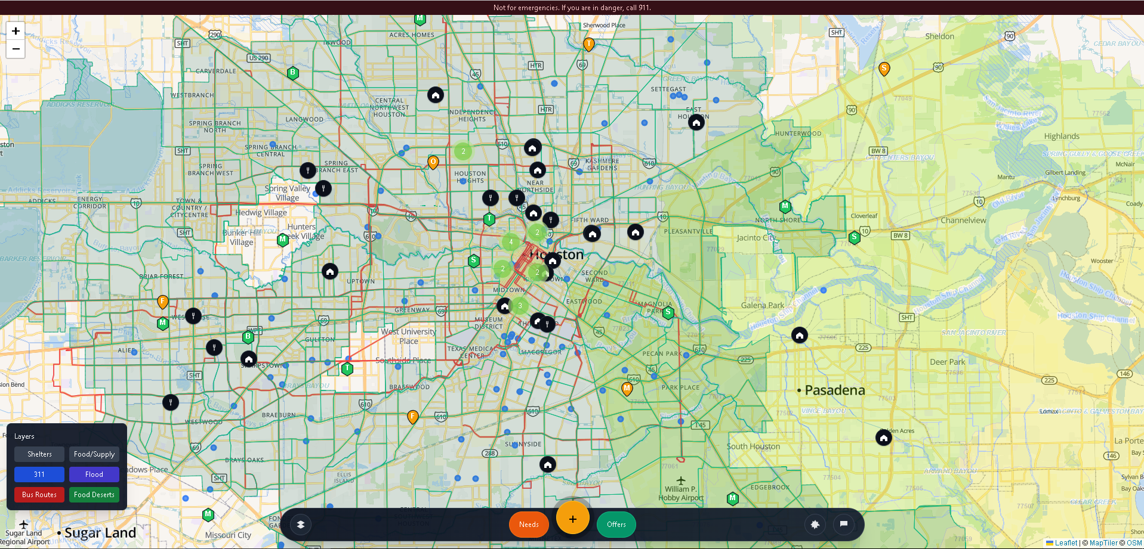
Task: Select the shelter marker at Fifth Ward
Action: click(592, 234)
